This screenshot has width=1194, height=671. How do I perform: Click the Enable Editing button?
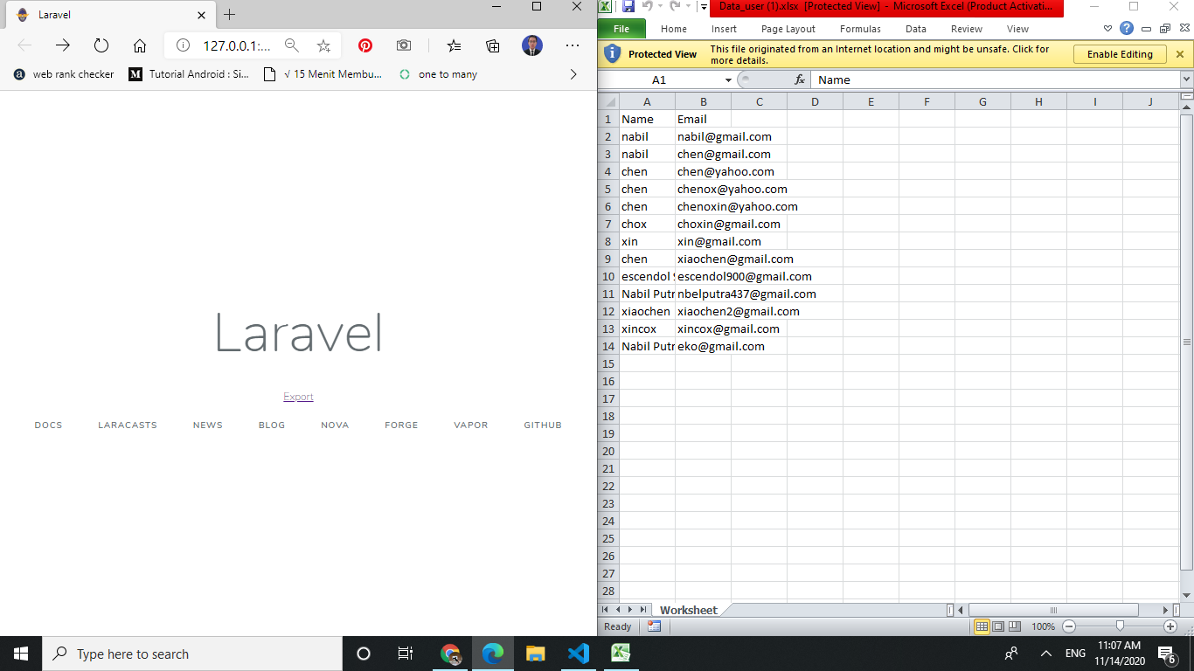(x=1120, y=53)
